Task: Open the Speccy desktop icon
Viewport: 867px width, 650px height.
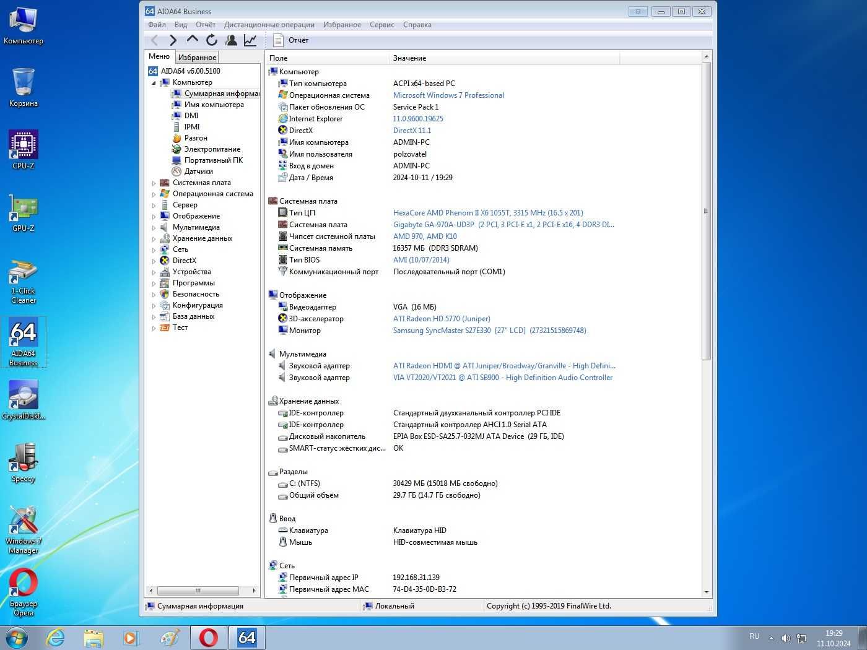Action: pyautogui.click(x=24, y=462)
